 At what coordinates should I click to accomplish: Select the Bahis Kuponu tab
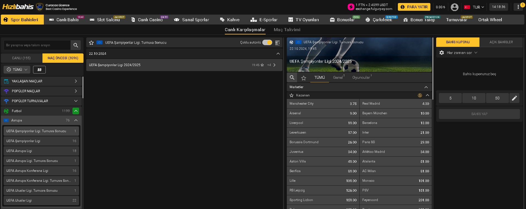pyautogui.click(x=458, y=42)
